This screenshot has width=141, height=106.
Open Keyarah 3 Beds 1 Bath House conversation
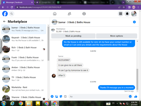(x=24, y=39)
